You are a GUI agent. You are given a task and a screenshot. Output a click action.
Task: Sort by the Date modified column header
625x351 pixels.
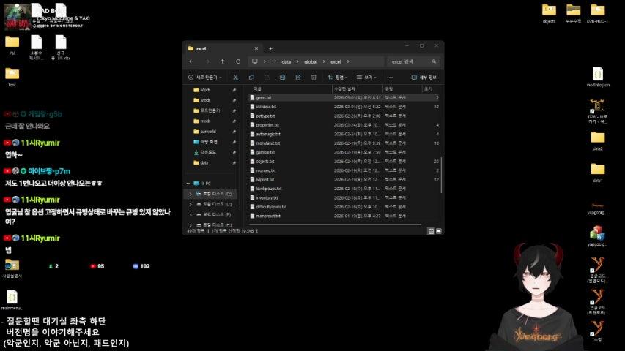(358, 88)
